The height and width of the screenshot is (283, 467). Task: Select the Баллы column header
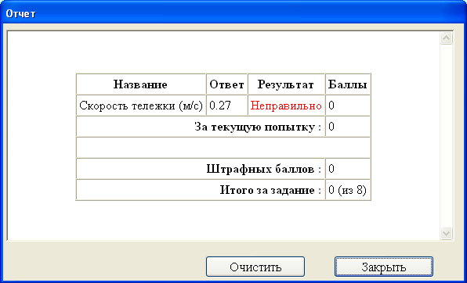[x=348, y=84]
